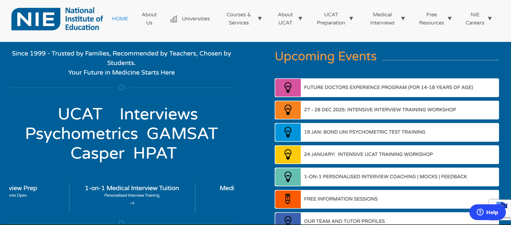The height and width of the screenshot is (225, 511).
Task: Open the UCAT Preparation menu
Action: tap(331, 19)
